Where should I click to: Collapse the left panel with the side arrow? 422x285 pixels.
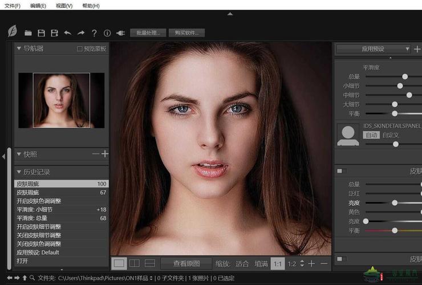pyautogui.click(x=3, y=156)
